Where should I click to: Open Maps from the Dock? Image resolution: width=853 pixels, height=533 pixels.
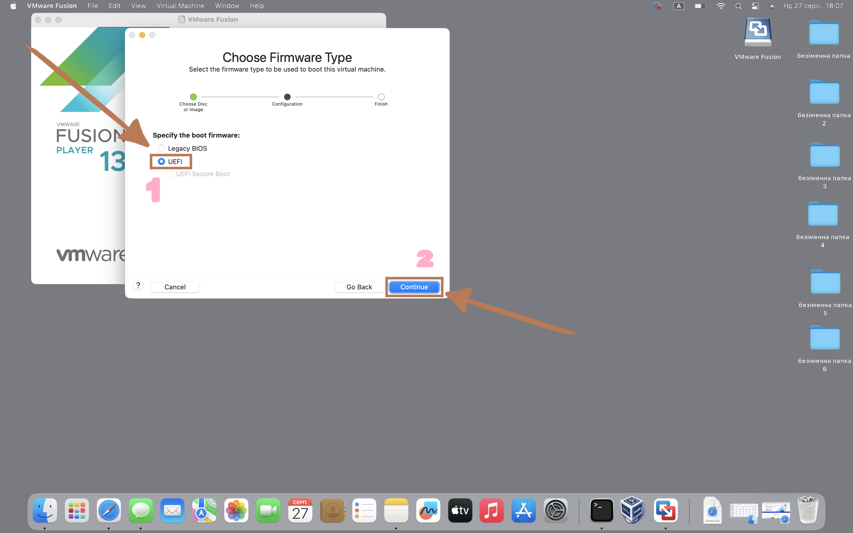click(204, 510)
